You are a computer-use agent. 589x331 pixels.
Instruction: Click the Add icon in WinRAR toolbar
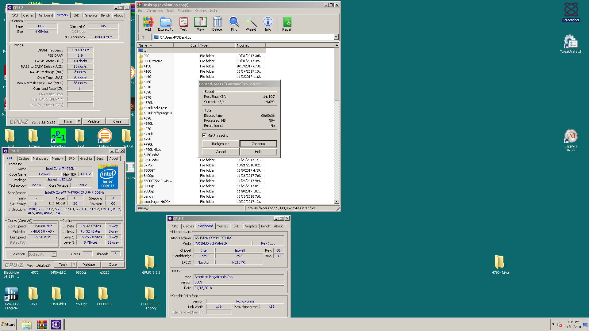coord(148,24)
